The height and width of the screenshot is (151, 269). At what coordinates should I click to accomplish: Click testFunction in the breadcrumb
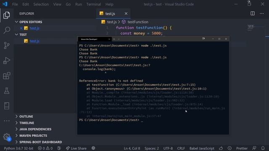point(138,22)
